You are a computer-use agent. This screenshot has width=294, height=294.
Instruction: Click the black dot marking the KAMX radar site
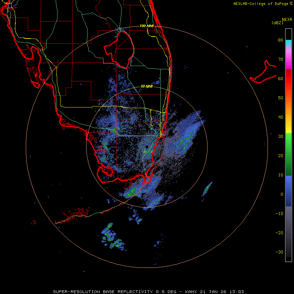pos(147,147)
